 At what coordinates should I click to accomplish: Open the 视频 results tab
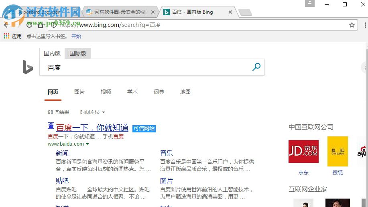click(x=106, y=92)
